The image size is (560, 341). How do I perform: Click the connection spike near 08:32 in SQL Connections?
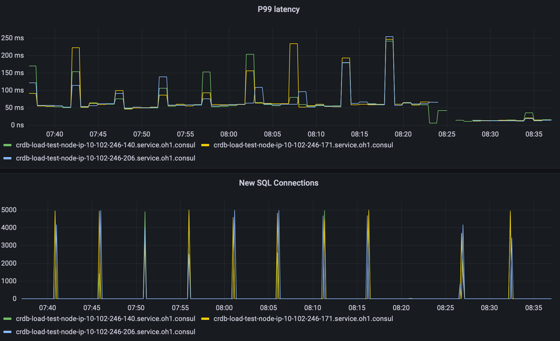coord(510,212)
